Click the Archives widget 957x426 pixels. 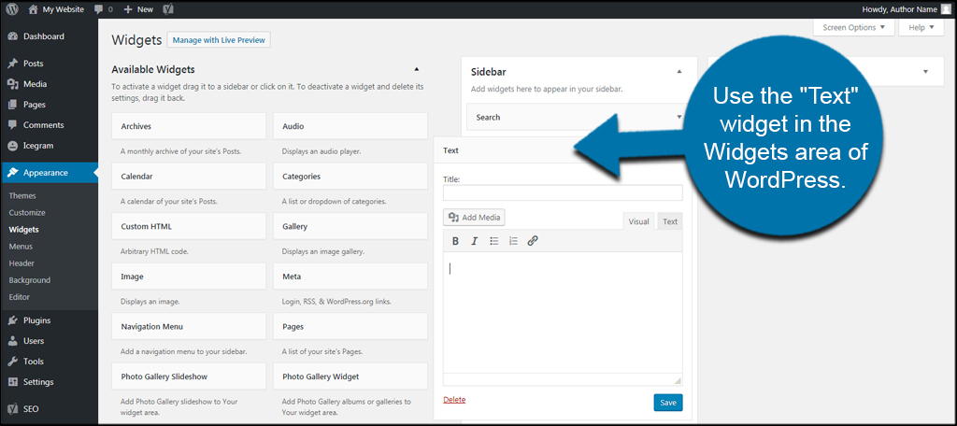189,126
